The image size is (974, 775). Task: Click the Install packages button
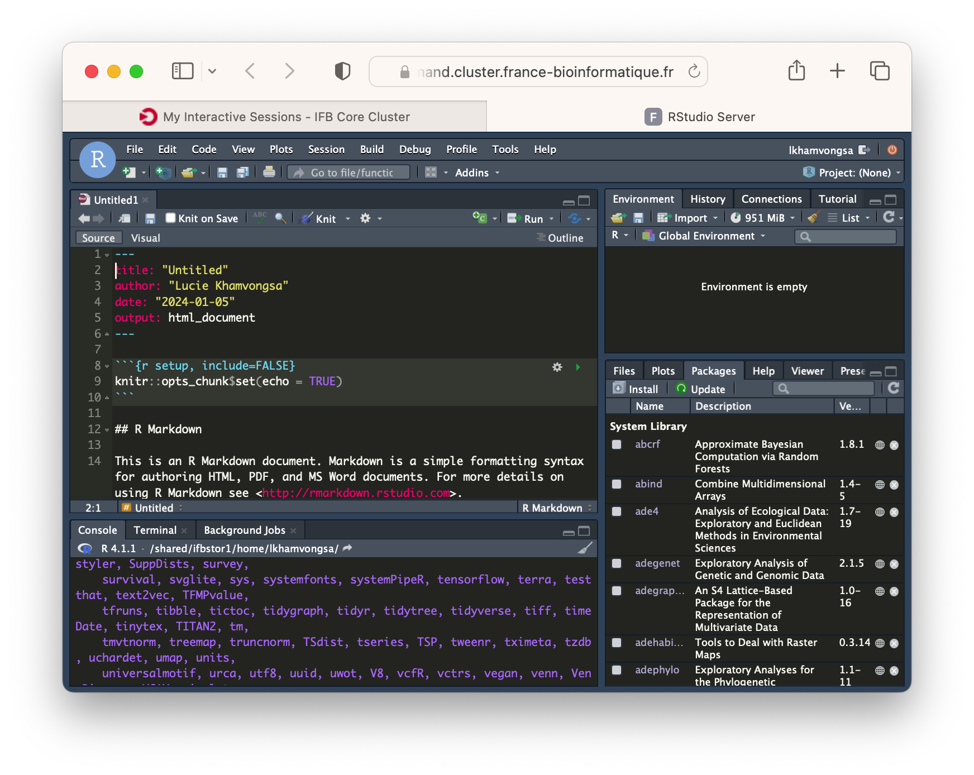tap(636, 389)
